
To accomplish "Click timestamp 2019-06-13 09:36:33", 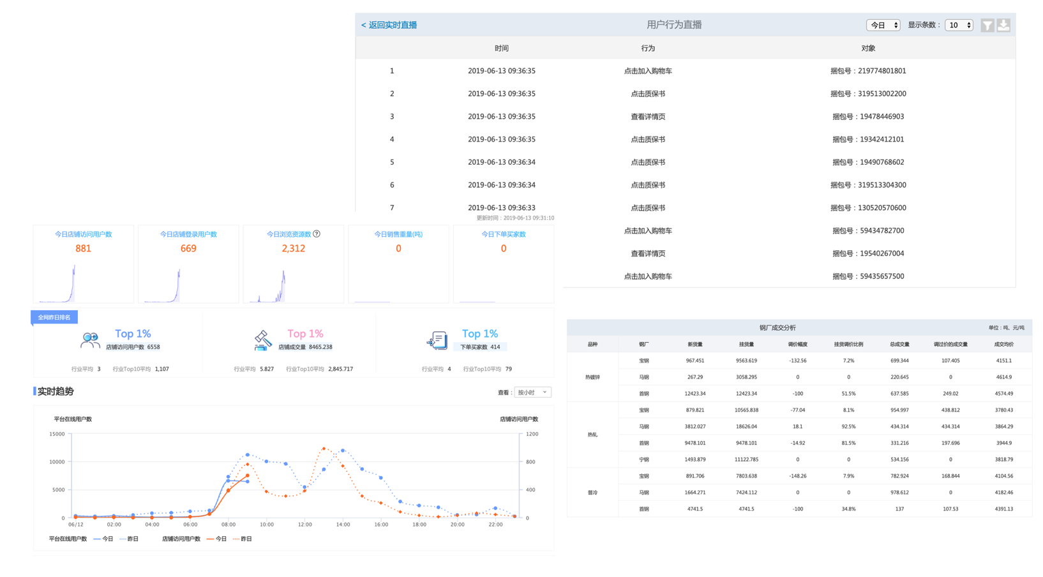I will point(502,208).
